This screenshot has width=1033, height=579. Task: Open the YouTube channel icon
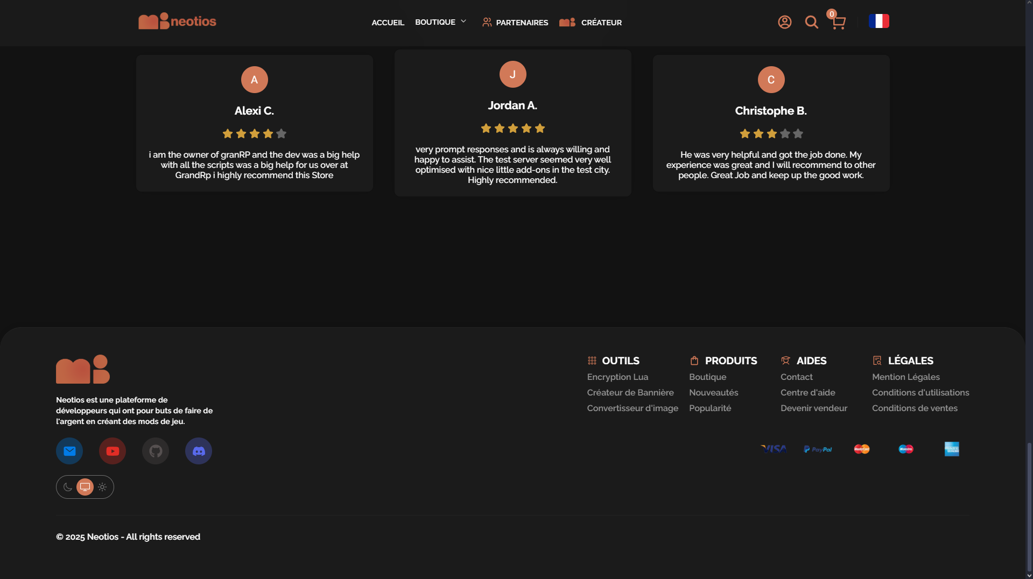coord(113,451)
